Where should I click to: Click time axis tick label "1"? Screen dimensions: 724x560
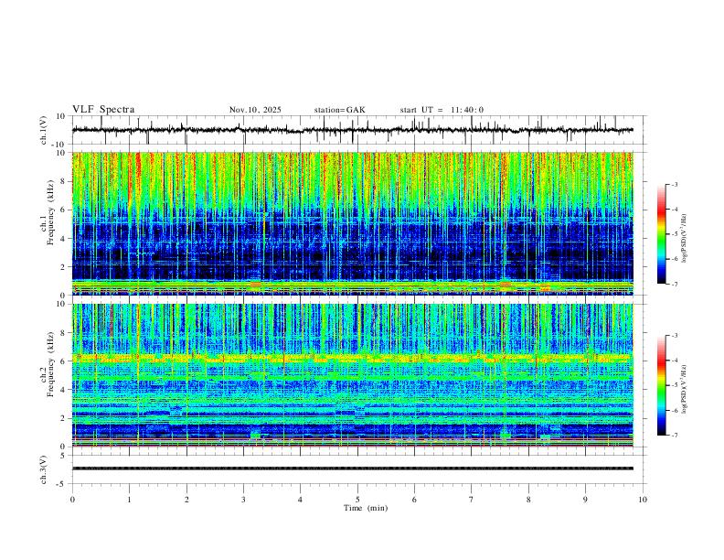(x=129, y=500)
